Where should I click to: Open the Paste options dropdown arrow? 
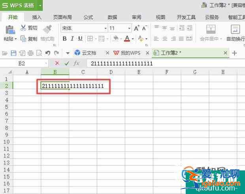[16, 39]
